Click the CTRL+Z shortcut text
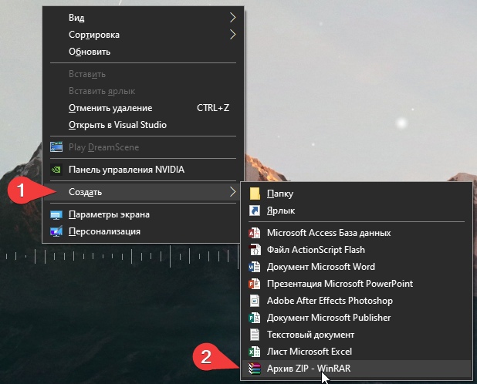 213,108
